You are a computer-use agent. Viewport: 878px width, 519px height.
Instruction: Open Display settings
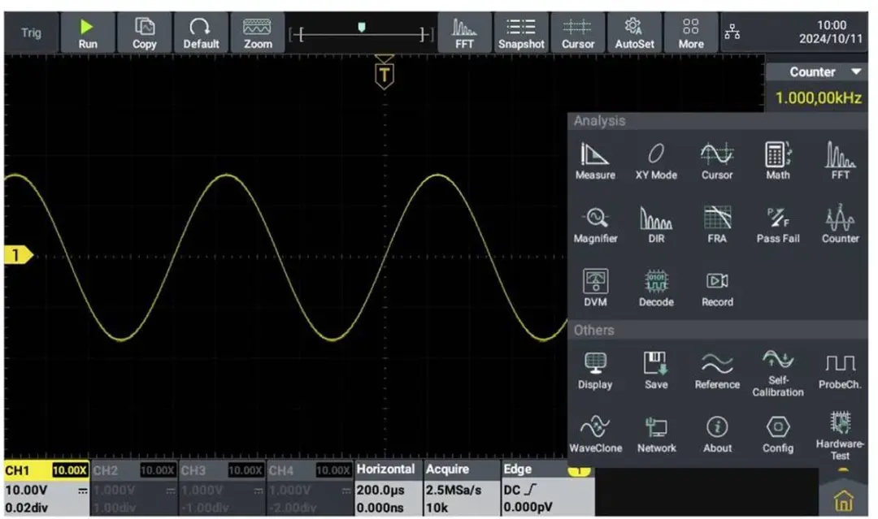point(594,371)
